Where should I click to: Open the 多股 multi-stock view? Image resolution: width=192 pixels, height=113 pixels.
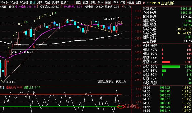(93, 2)
